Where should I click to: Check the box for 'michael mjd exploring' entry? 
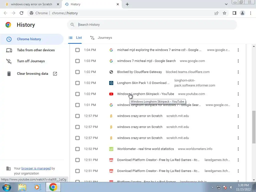click(77, 50)
